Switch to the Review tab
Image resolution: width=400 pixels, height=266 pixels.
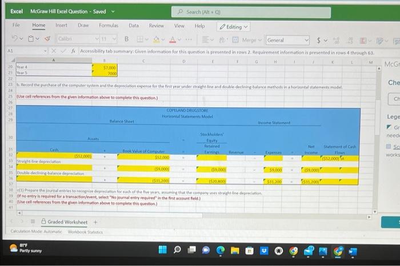coord(156,26)
